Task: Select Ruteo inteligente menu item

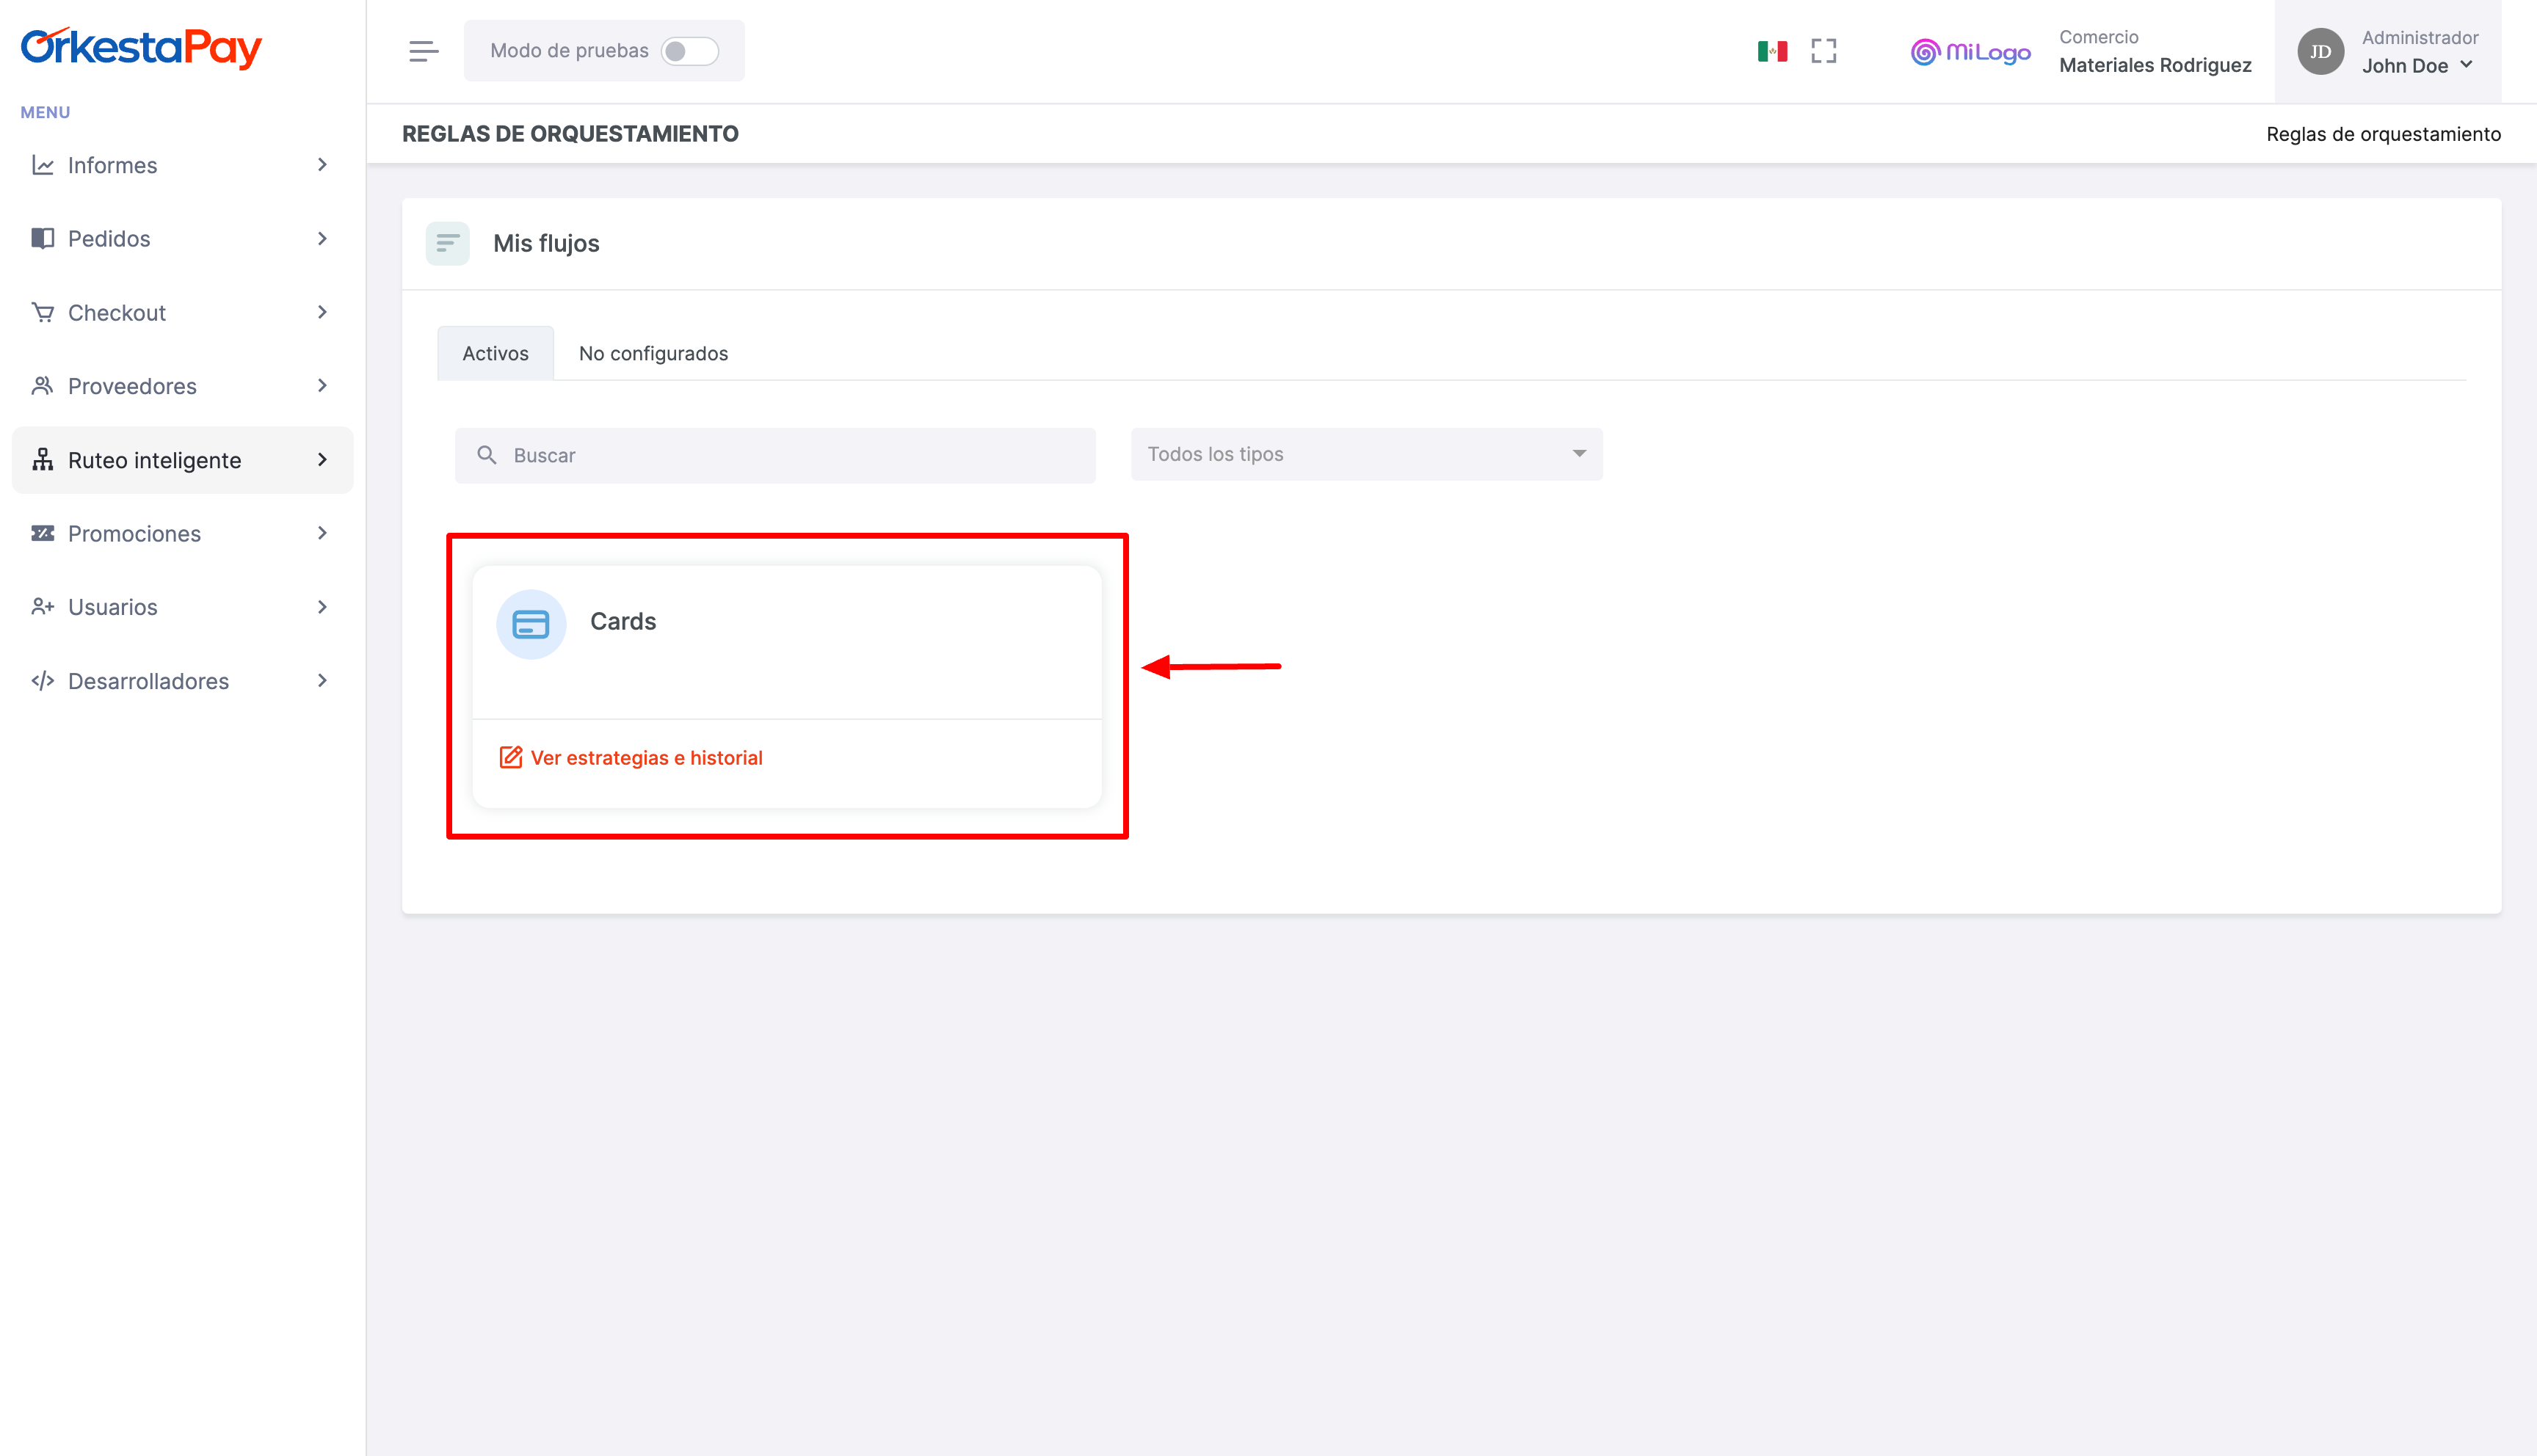Action: click(182, 460)
